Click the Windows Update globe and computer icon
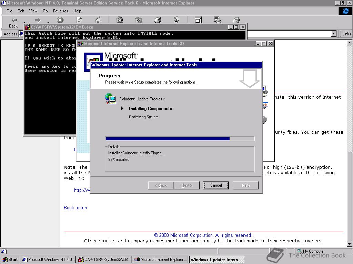The height and width of the screenshot is (264, 353). click(111, 99)
